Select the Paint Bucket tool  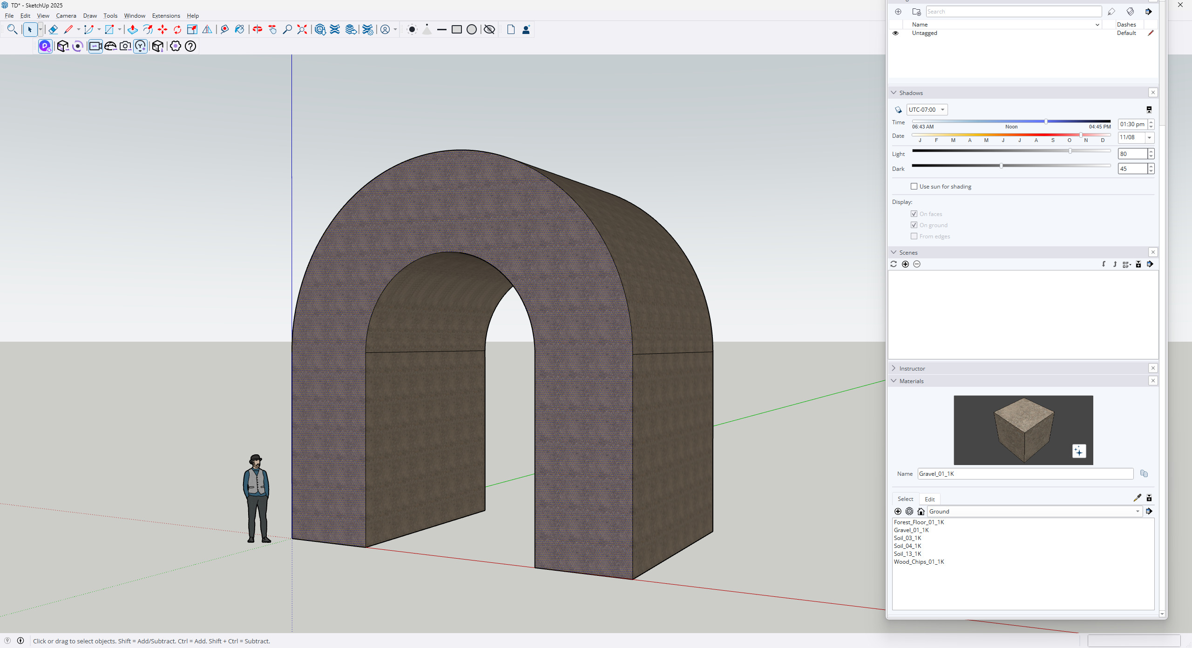[x=239, y=30]
